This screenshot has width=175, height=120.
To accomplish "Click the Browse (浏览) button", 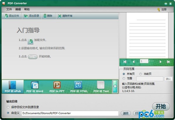I will [126, 113].
